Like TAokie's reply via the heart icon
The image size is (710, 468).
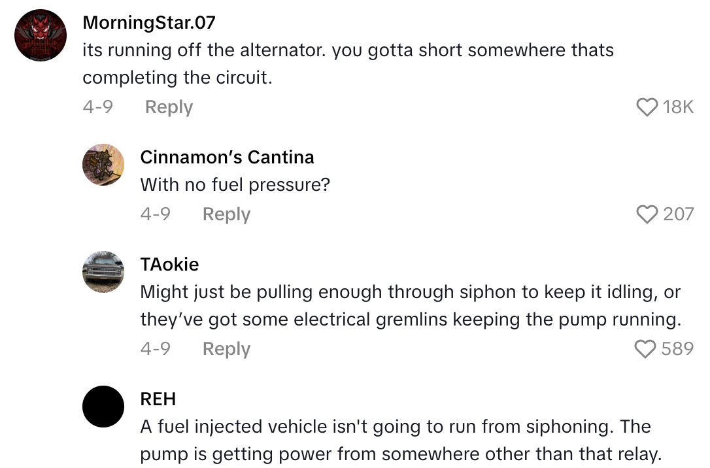(x=645, y=349)
